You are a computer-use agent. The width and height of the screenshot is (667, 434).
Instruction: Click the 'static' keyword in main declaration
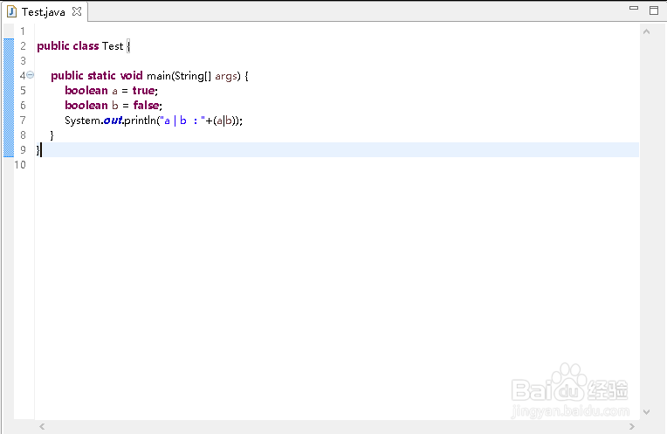(101, 76)
